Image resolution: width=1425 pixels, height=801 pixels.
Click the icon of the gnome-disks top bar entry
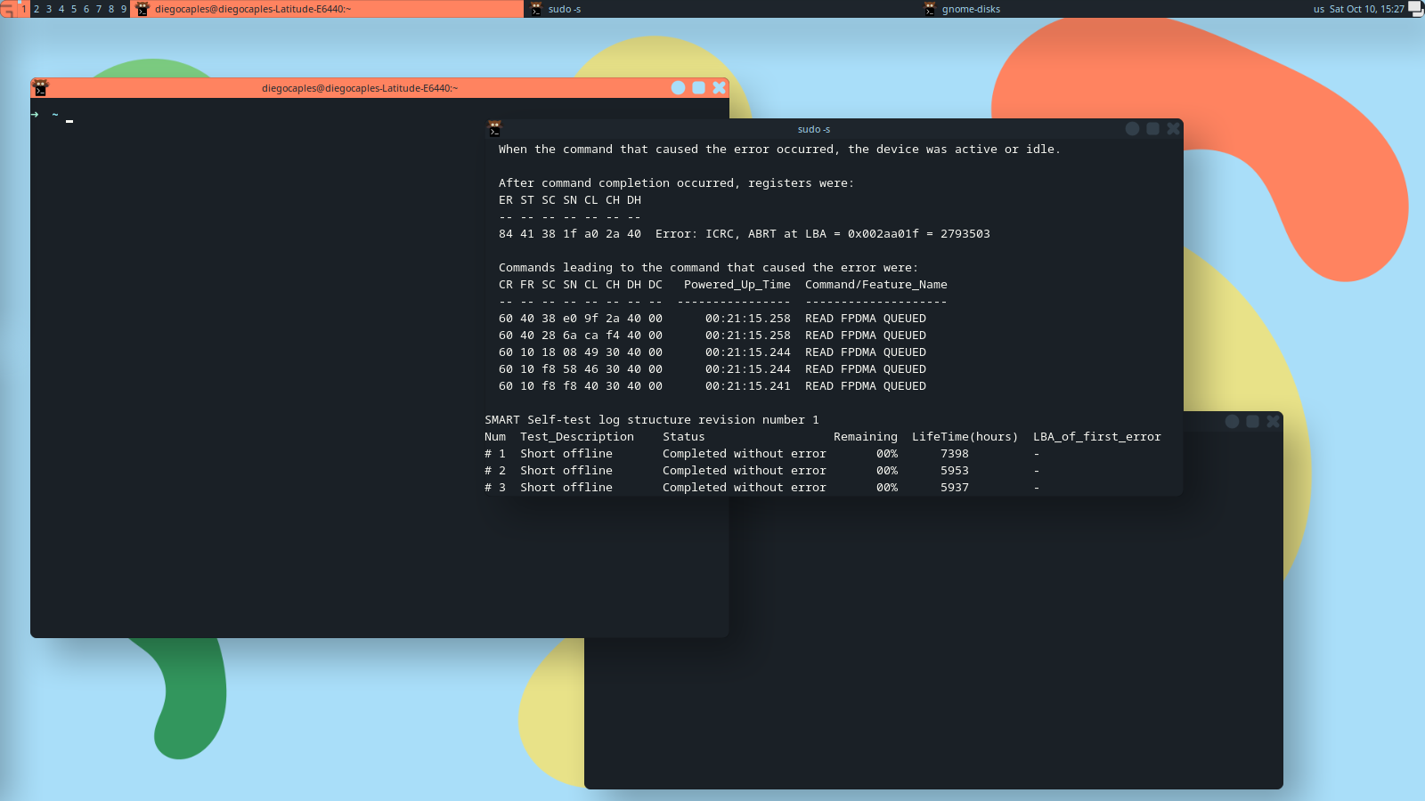pos(930,9)
